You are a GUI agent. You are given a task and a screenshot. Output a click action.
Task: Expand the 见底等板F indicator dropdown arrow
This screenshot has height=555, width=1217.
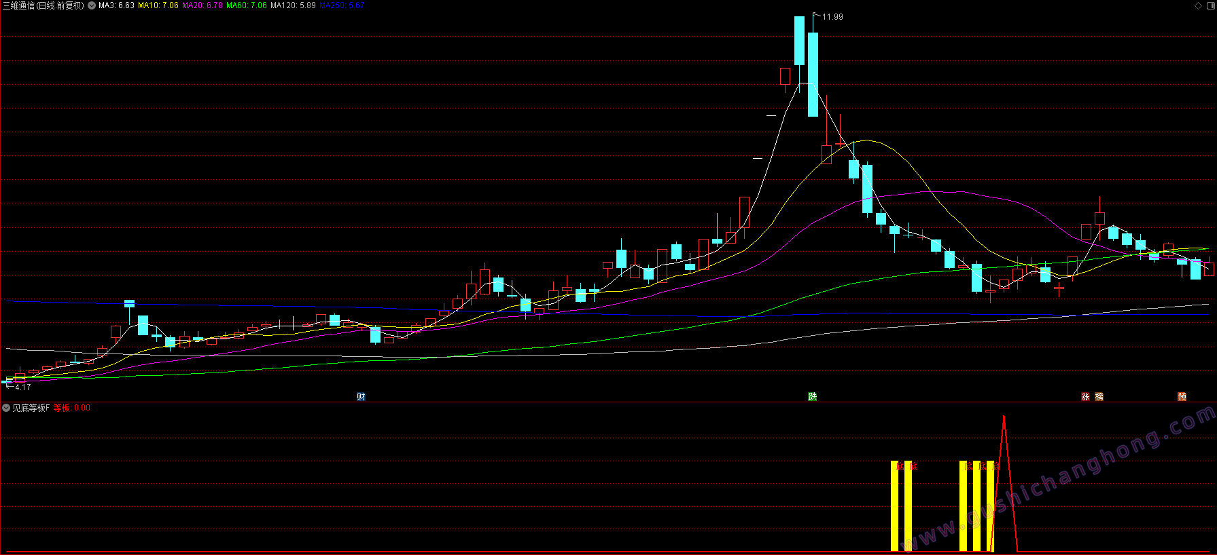[x=6, y=408]
